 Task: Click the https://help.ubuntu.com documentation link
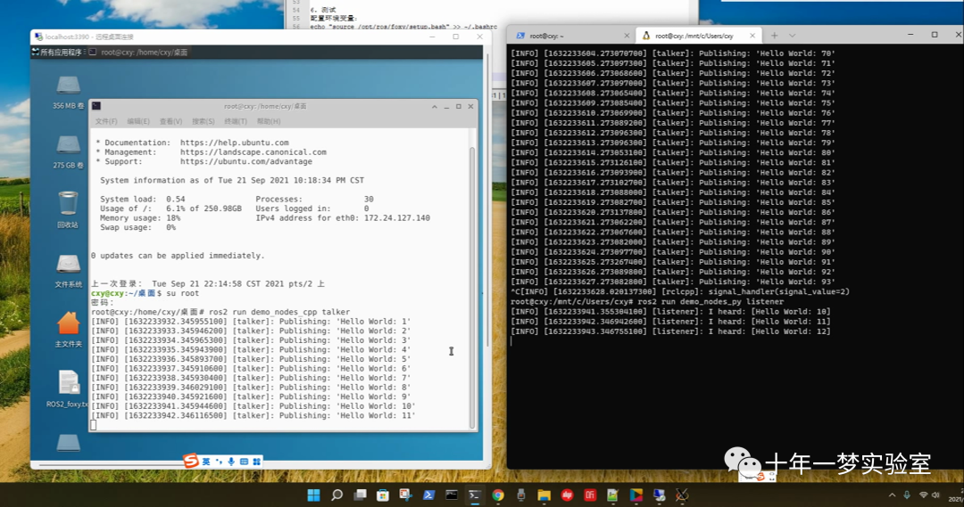(x=234, y=143)
